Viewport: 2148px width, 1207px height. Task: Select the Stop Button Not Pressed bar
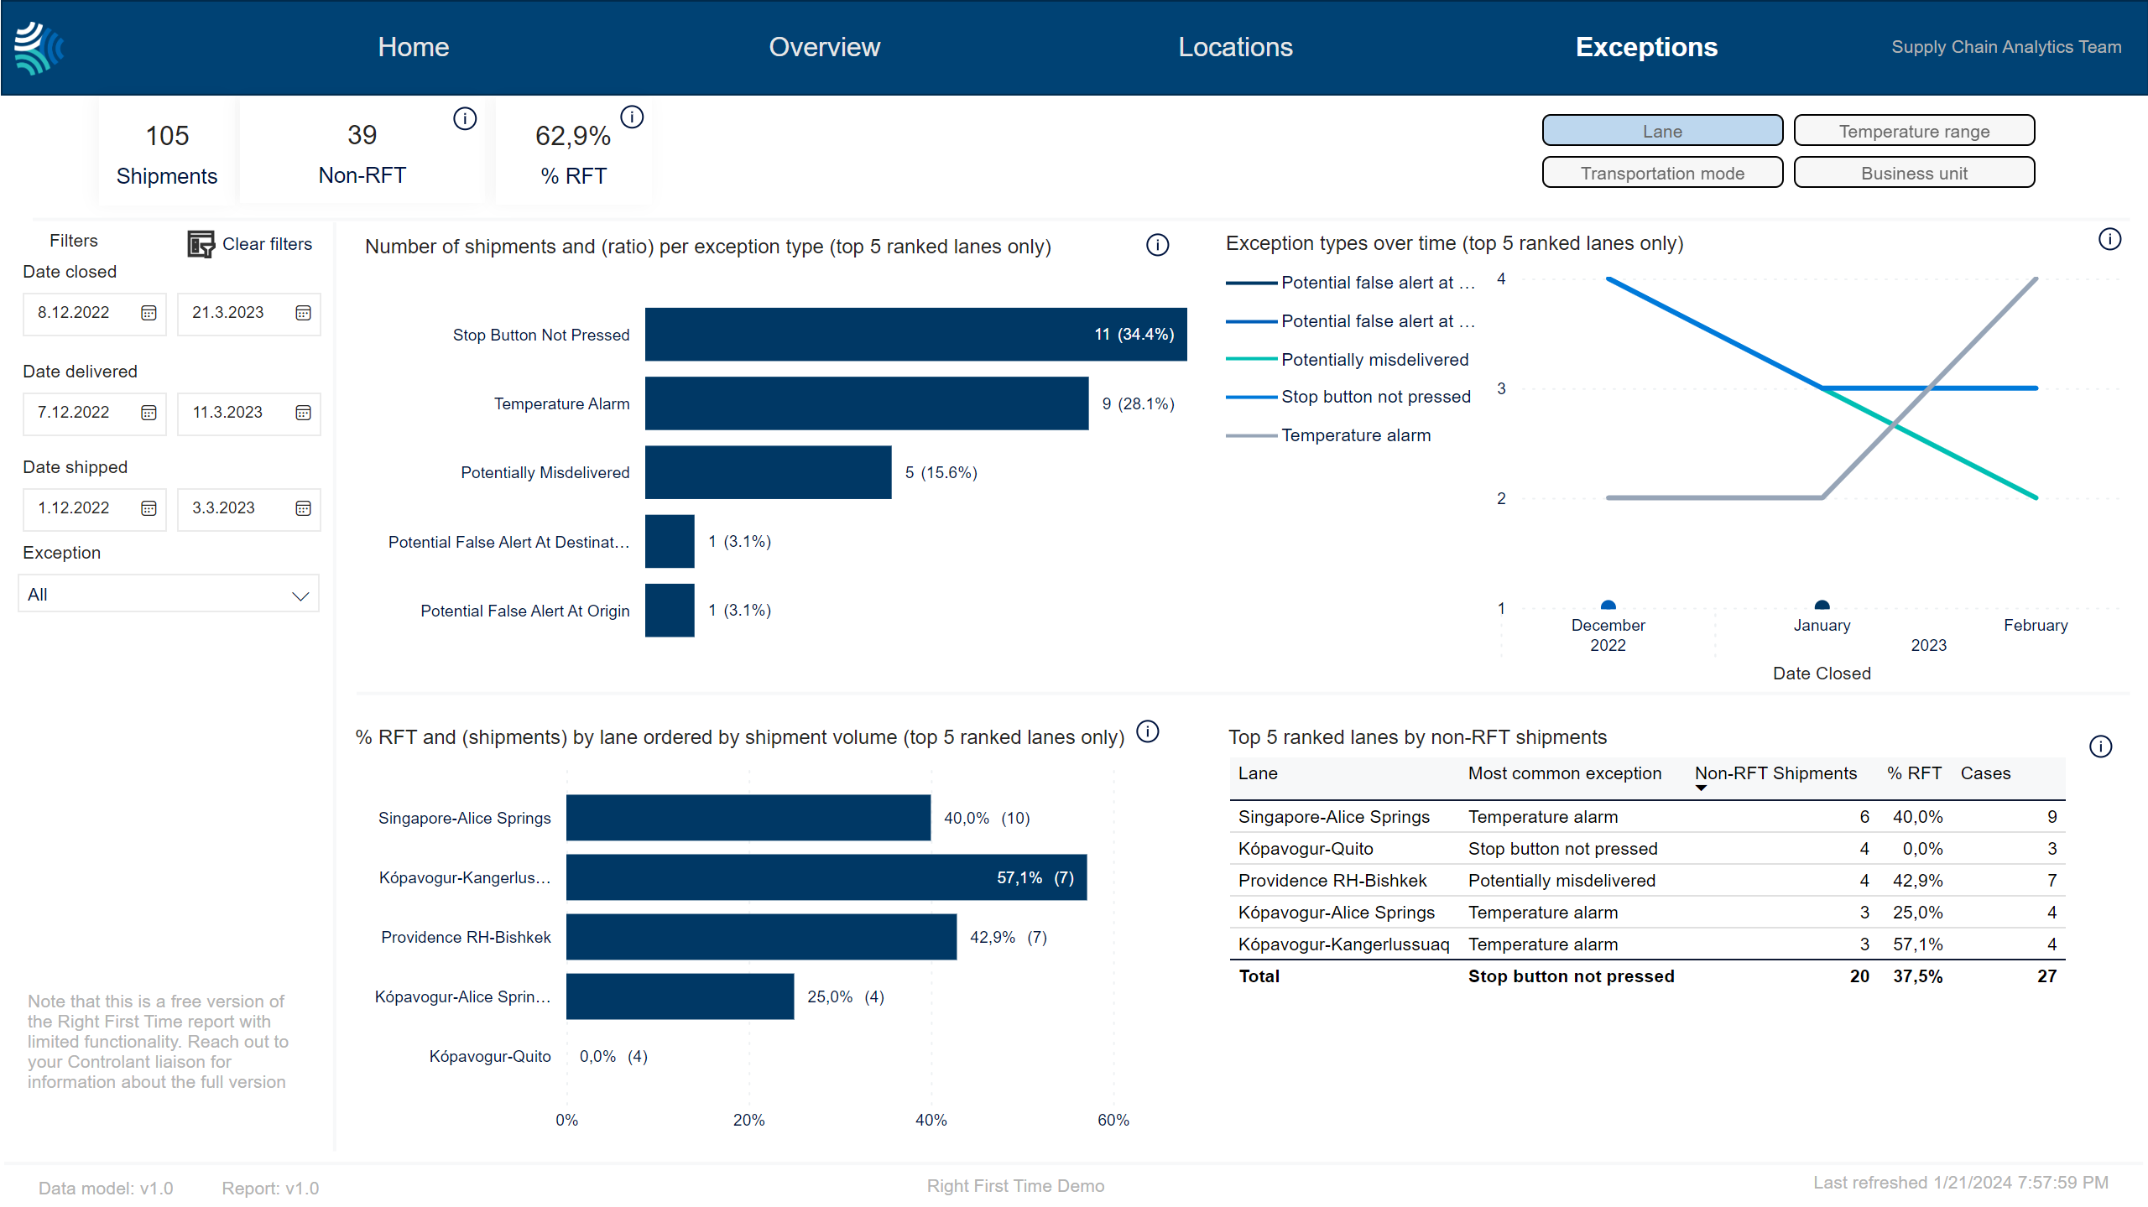coord(915,335)
